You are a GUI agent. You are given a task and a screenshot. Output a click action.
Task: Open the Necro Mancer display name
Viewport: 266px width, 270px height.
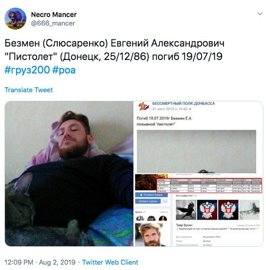54,15
